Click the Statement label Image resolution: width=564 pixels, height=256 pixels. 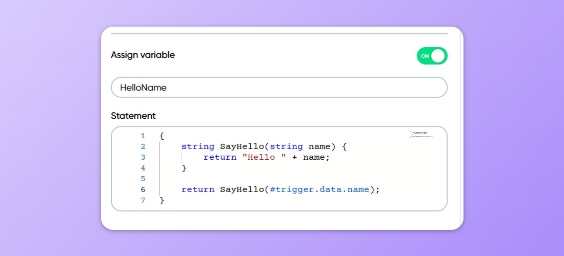[x=133, y=116]
